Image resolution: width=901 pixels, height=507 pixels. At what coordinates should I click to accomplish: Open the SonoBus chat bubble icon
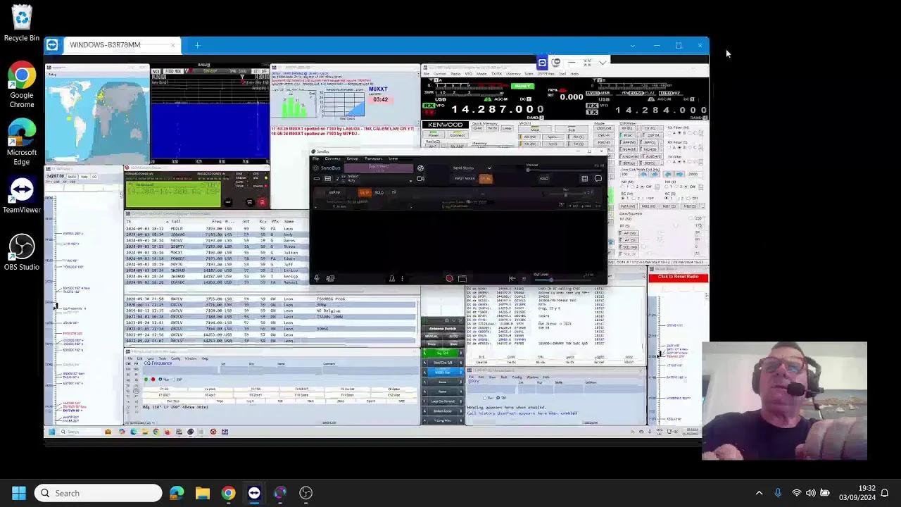[598, 179]
